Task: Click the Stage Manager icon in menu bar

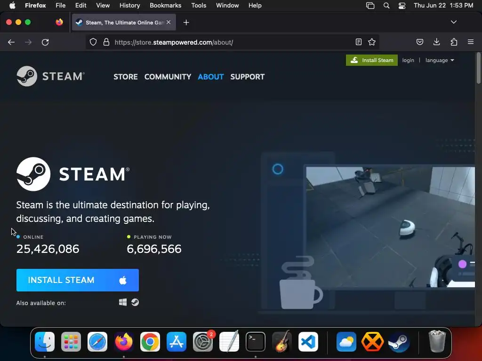Action: click(370, 6)
